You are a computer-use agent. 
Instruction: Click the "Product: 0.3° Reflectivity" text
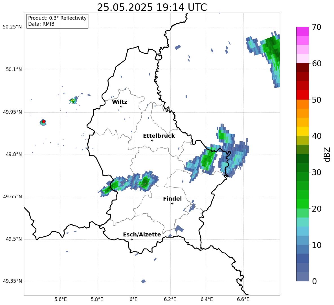click(x=57, y=18)
